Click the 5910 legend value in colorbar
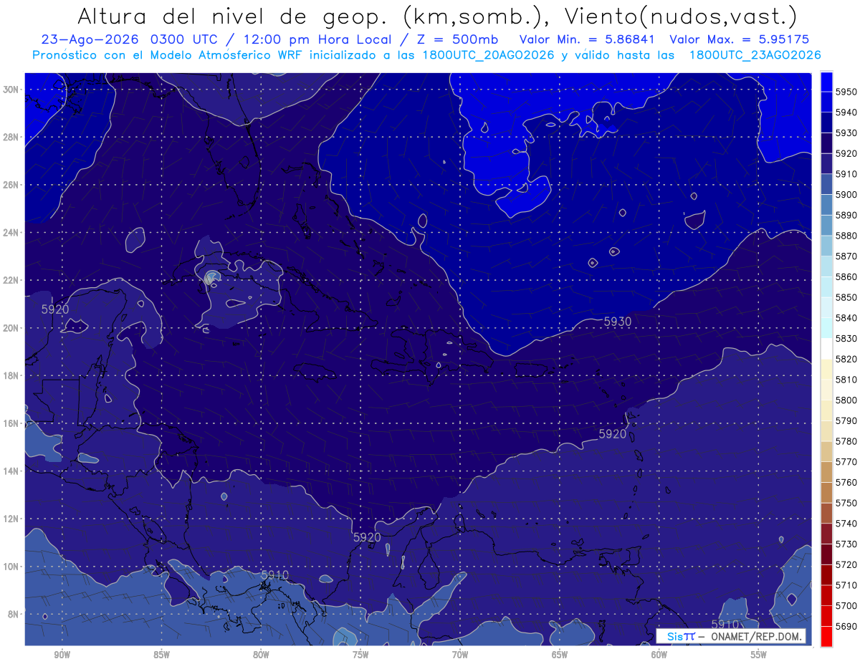The image size is (860, 664). [x=846, y=174]
